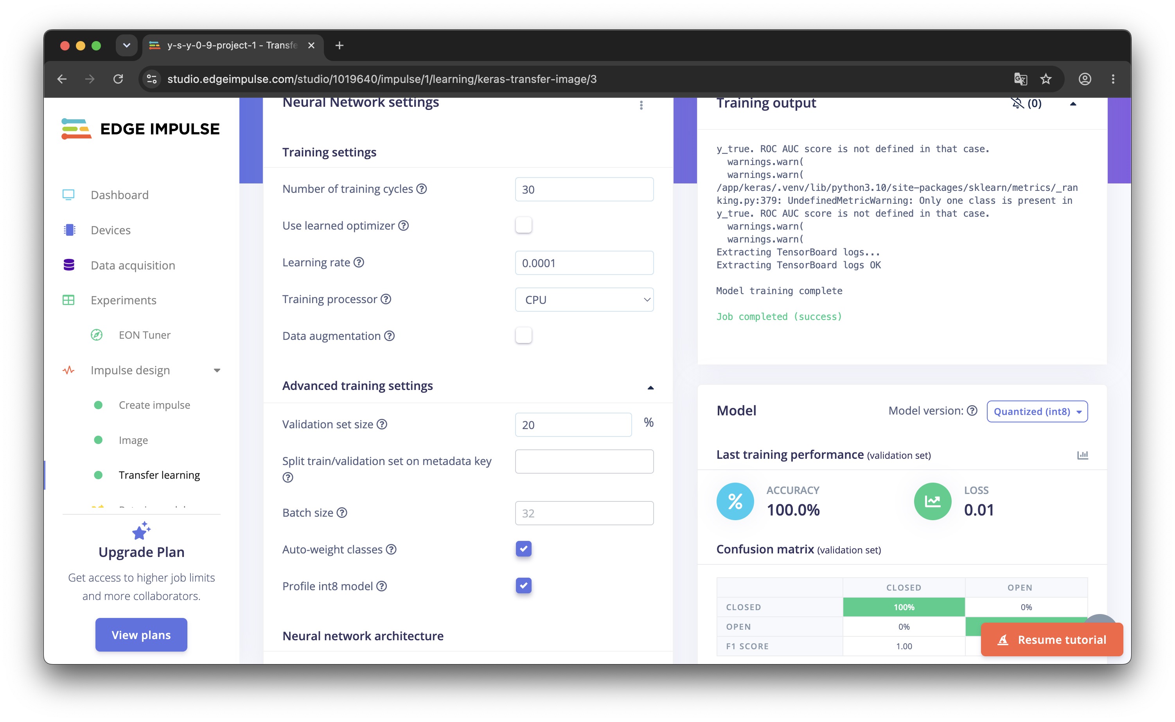Click the Number of training cycles field
1175x722 pixels.
point(584,189)
